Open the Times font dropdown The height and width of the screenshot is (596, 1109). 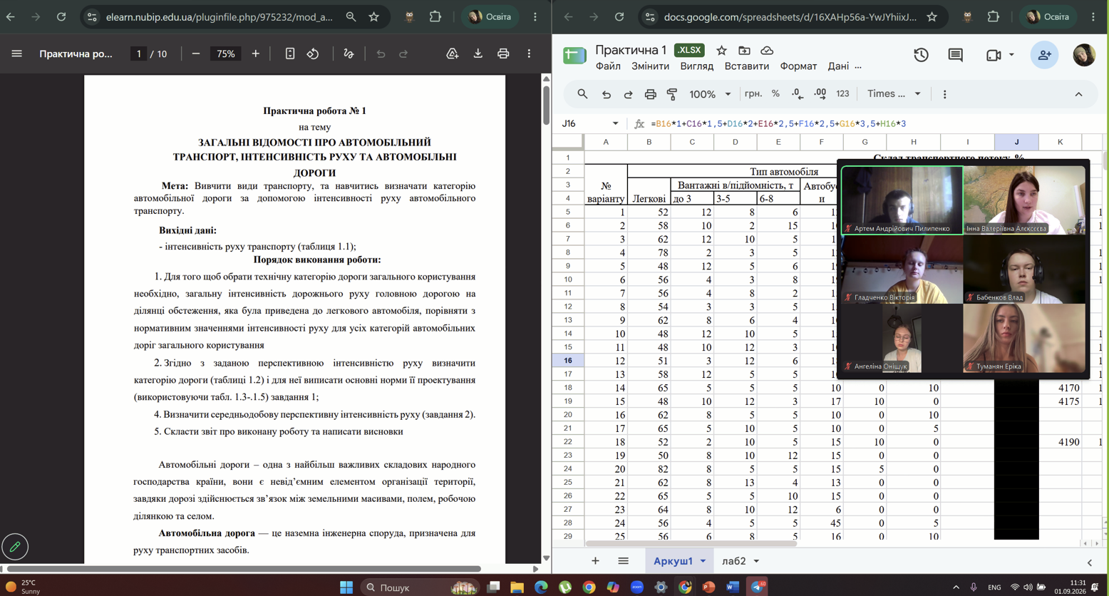[x=894, y=94]
